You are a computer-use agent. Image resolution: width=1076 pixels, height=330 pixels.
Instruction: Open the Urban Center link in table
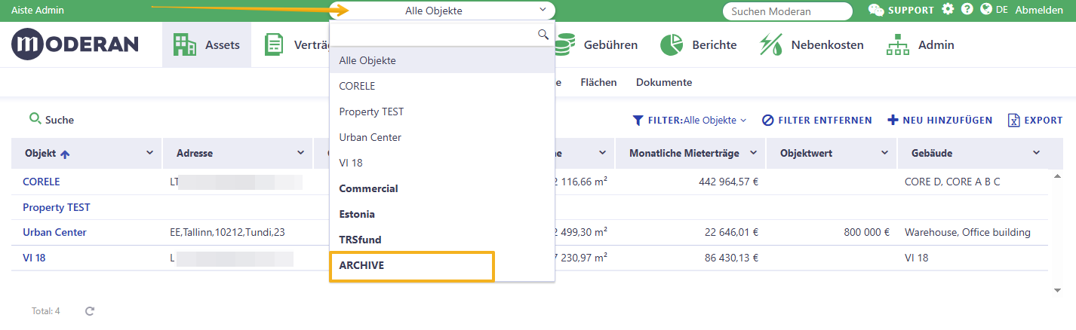[x=54, y=232]
